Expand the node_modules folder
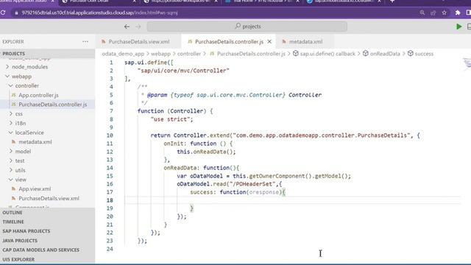The width and height of the screenshot is (471, 265). click(x=29, y=67)
